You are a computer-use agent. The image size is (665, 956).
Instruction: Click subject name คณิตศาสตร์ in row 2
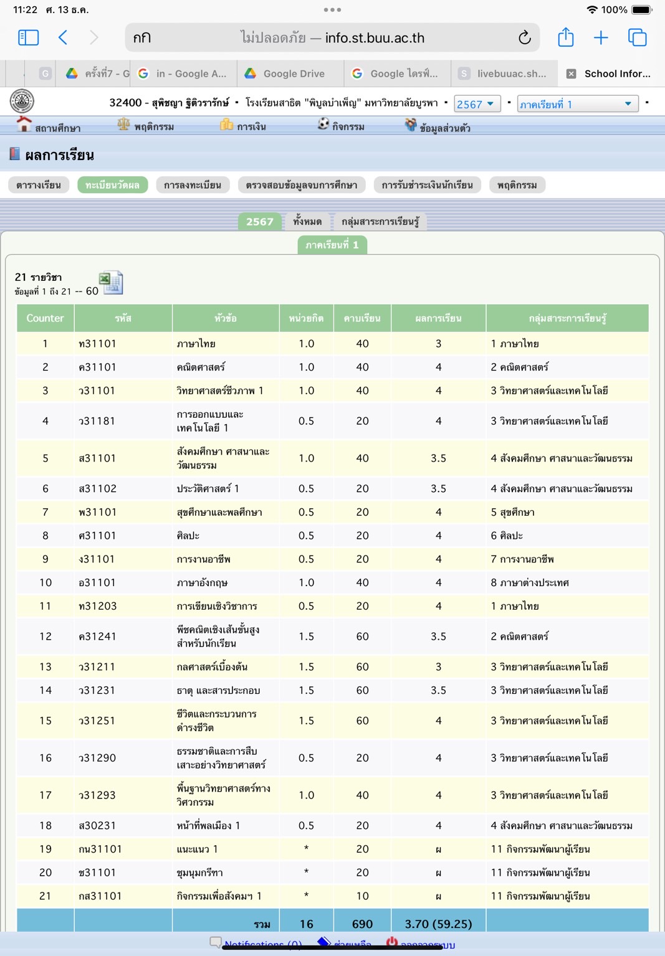pyautogui.click(x=201, y=367)
